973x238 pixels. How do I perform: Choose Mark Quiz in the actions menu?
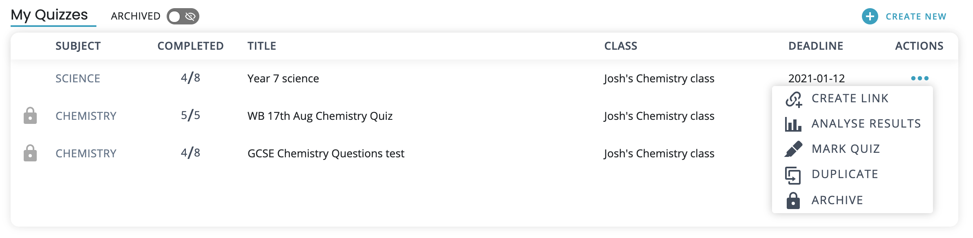point(846,149)
